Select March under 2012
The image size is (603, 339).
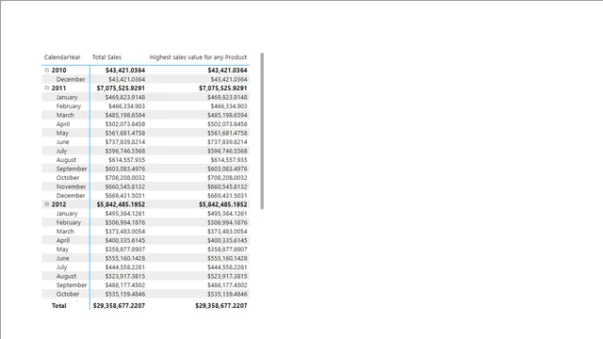tap(65, 232)
